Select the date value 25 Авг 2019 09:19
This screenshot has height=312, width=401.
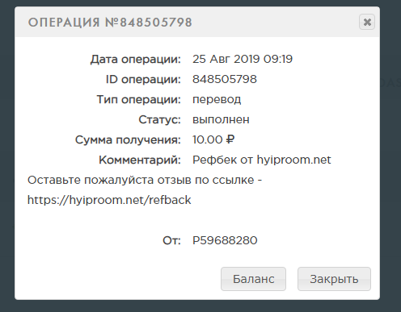coord(243,59)
